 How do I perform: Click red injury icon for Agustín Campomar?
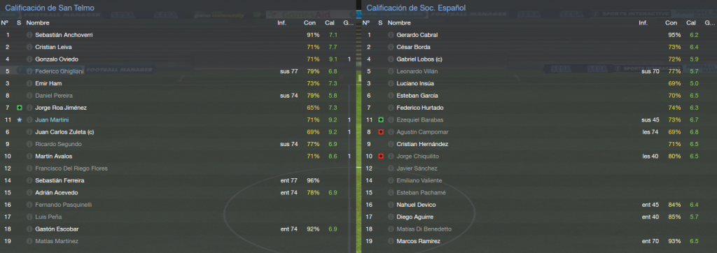pyautogui.click(x=381, y=132)
